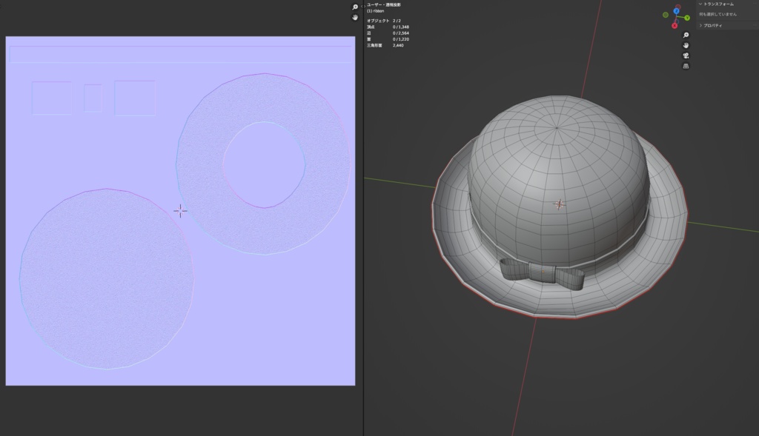Click the solid circular UV island
This screenshot has width=759, height=436.
pyautogui.click(x=106, y=279)
